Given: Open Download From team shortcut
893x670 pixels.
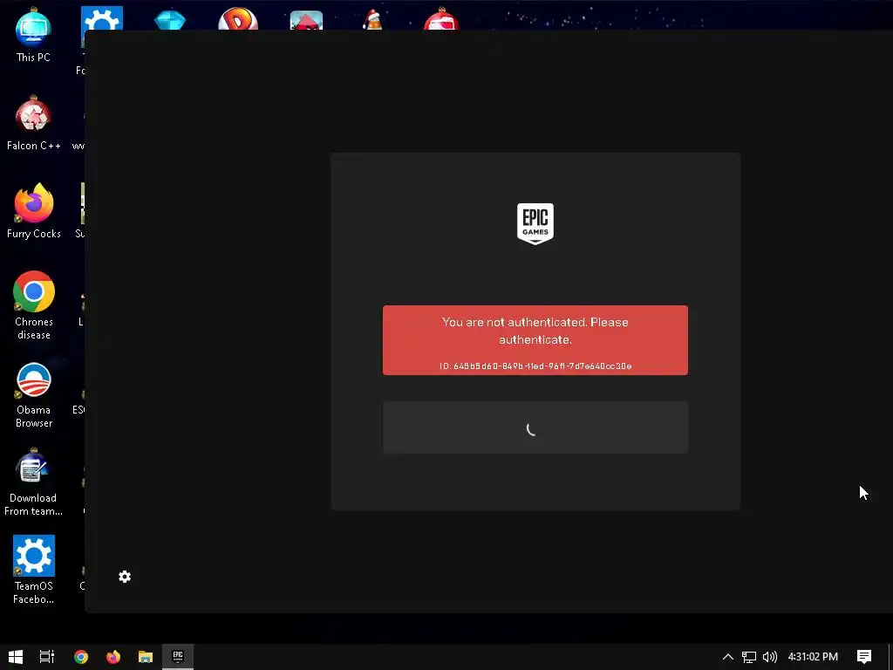Looking at the screenshot, I should [x=33, y=482].
